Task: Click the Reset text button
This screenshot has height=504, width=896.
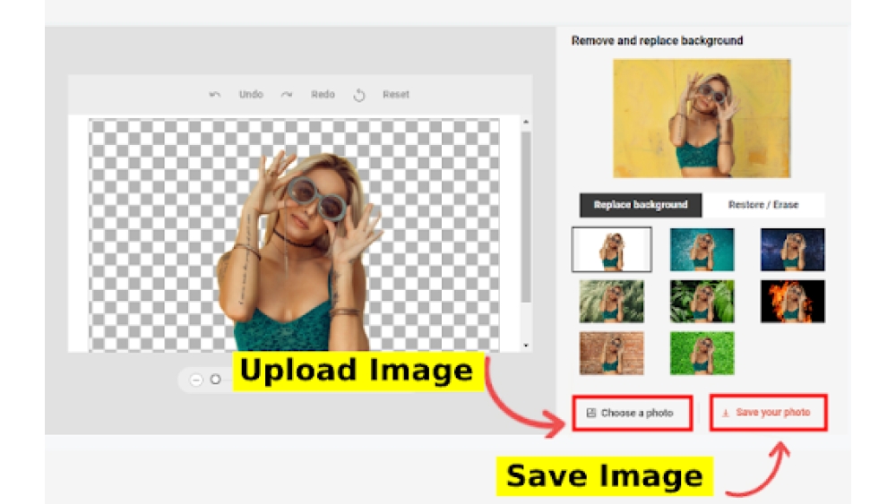Action: (396, 94)
